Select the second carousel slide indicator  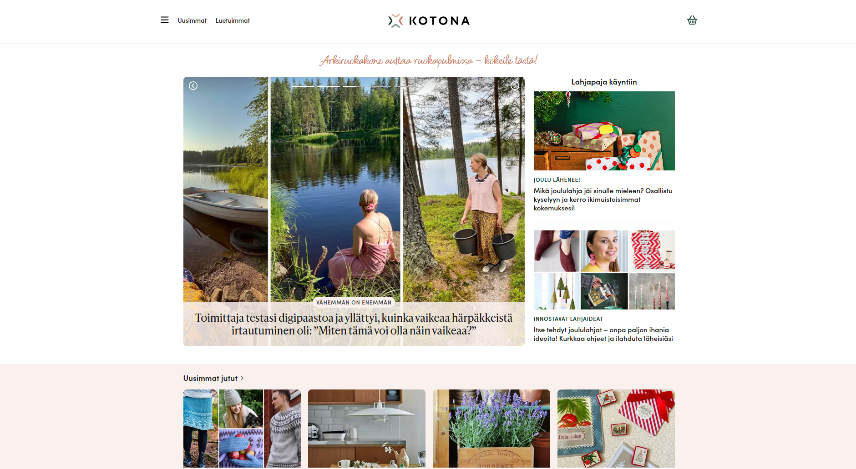coord(329,86)
